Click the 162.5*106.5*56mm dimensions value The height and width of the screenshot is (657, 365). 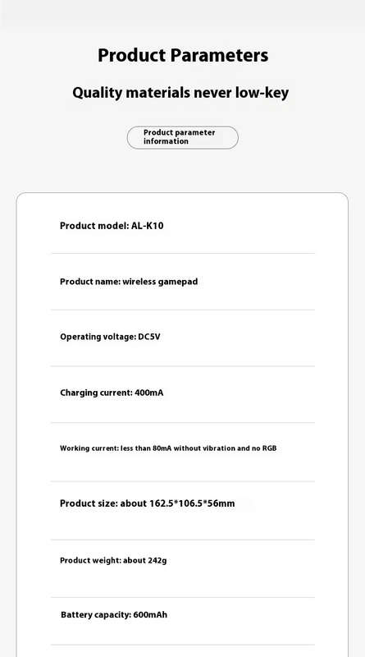(192, 503)
